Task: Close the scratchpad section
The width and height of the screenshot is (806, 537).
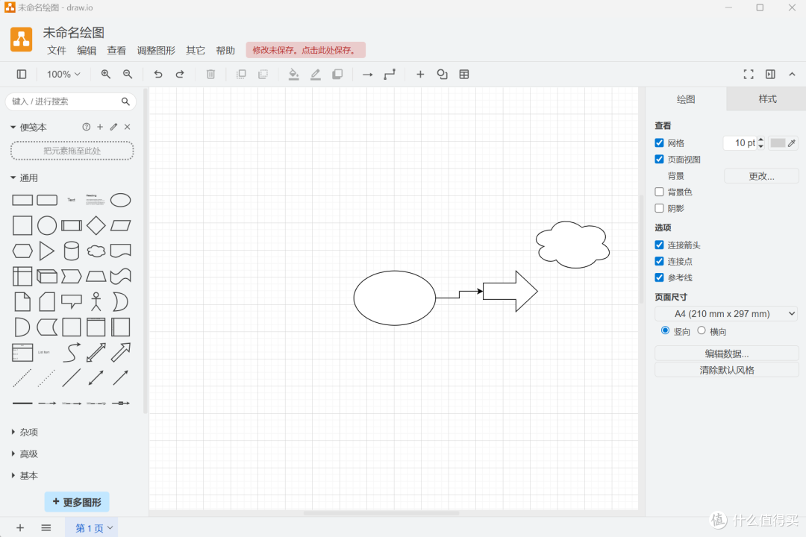Action: [128, 127]
